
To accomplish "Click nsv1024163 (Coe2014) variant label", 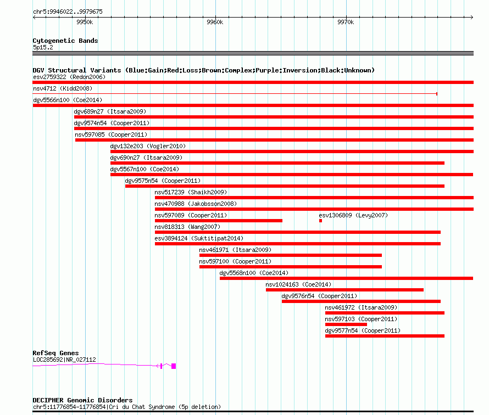I will point(298,284).
